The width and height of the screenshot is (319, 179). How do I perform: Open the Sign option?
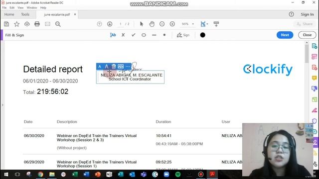coord(183,35)
